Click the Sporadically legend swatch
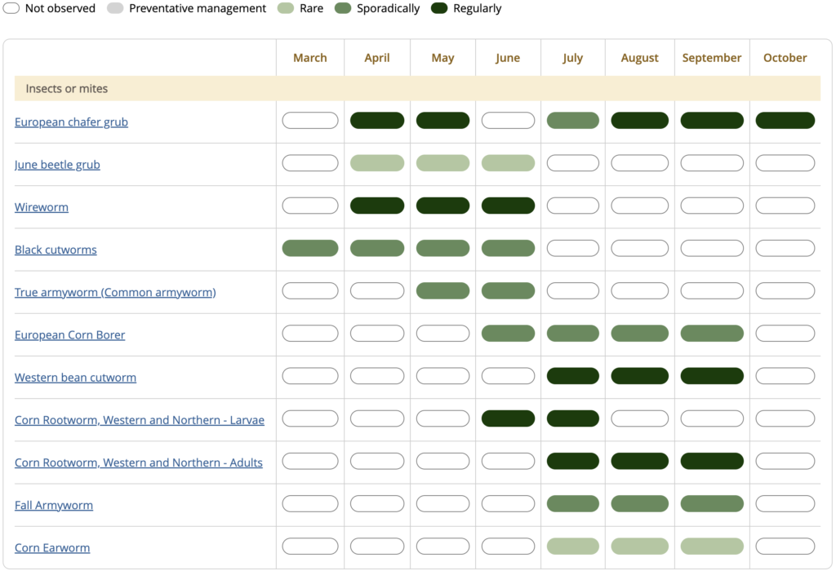The width and height of the screenshot is (836, 571). point(342,8)
